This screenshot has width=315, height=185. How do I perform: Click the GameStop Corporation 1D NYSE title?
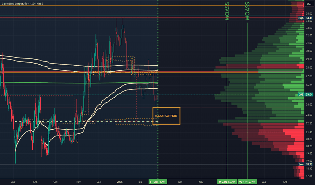pyautogui.click(x=22, y=4)
